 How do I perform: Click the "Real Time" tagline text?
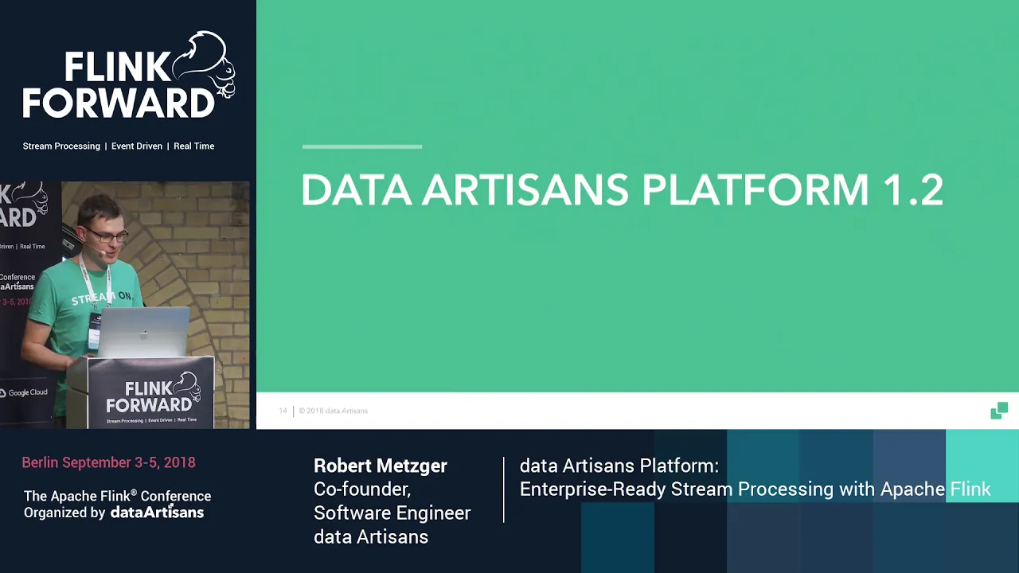click(193, 146)
